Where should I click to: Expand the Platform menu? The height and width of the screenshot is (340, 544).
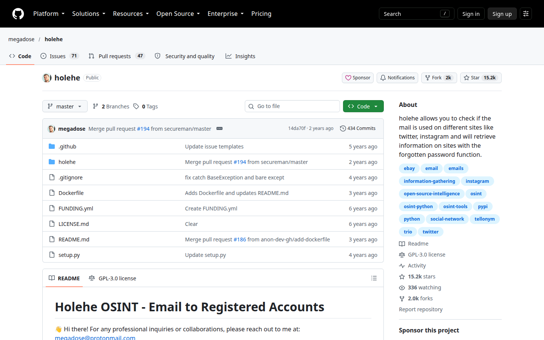[49, 14]
